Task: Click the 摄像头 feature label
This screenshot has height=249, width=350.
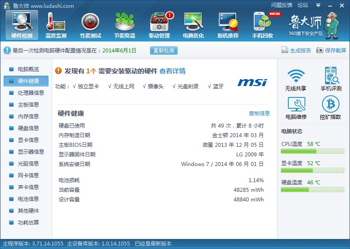Action: (156, 86)
